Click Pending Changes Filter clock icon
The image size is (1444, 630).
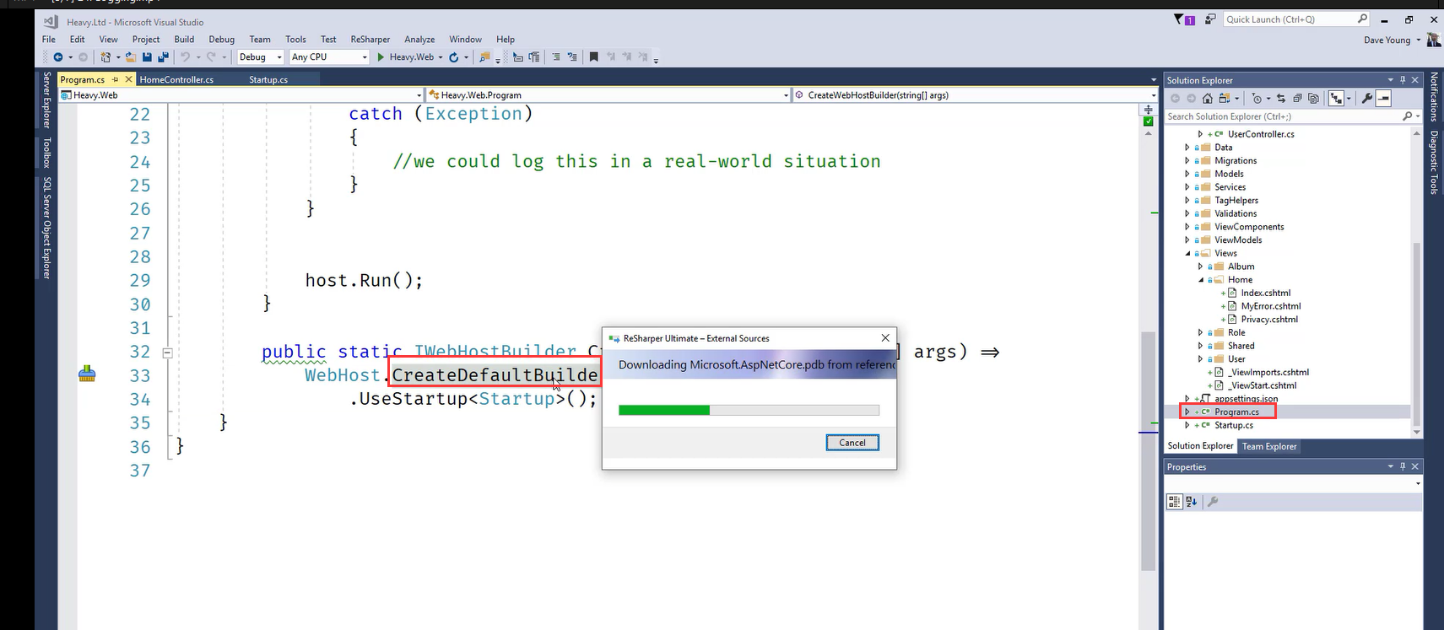[x=1257, y=99]
